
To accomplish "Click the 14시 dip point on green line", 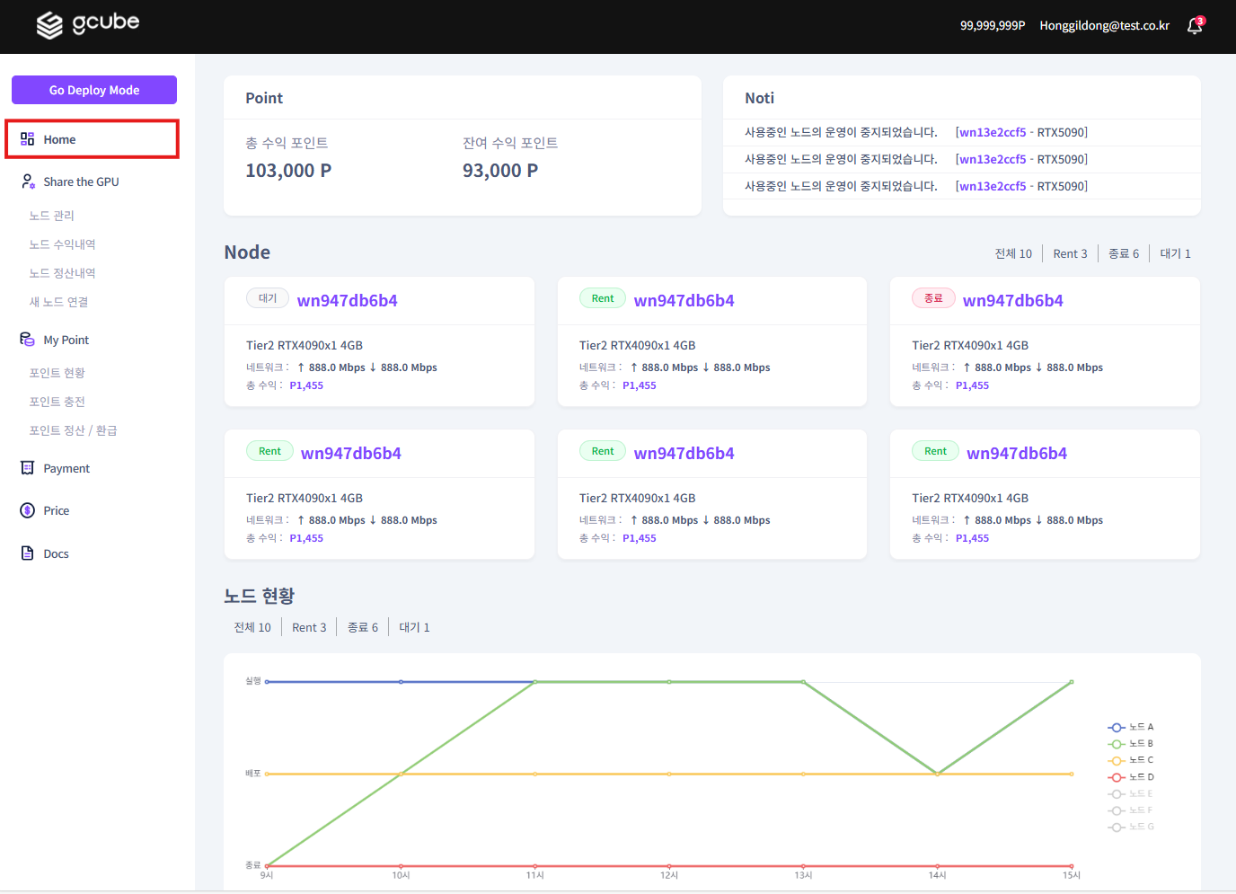I will (937, 773).
